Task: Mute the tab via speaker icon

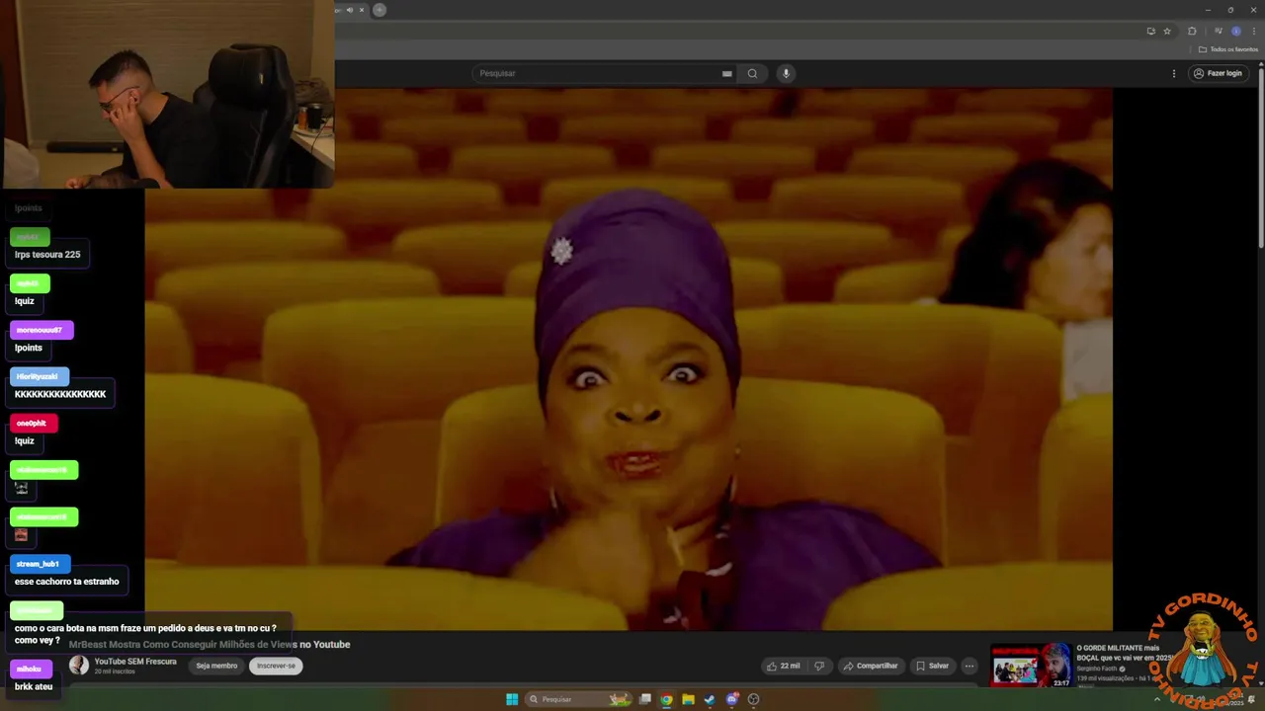Action: click(x=349, y=10)
